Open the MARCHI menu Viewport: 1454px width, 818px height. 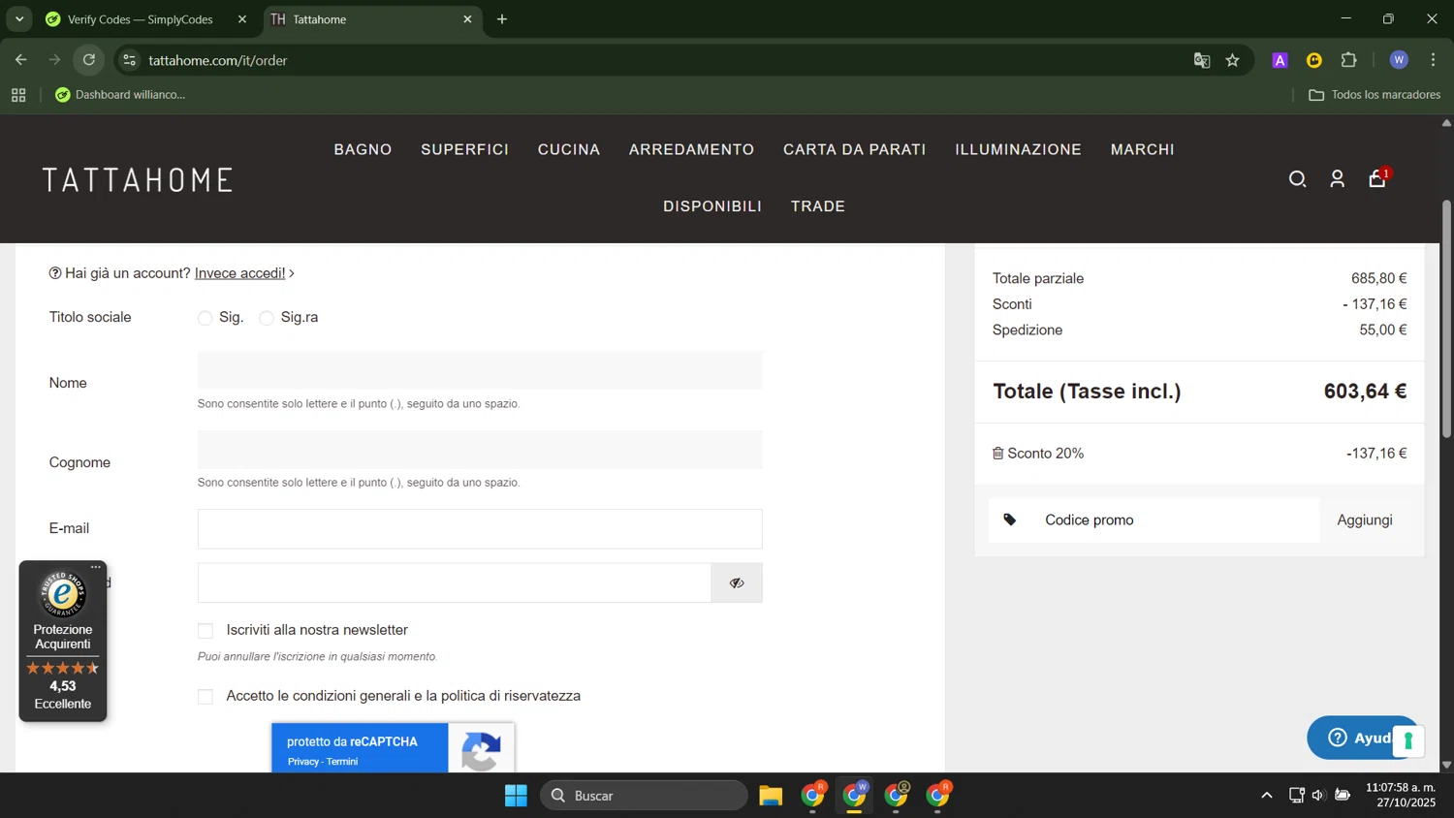pyautogui.click(x=1142, y=149)
